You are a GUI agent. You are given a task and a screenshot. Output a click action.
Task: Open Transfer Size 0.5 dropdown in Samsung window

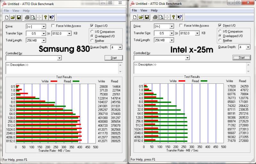[44, 33]
